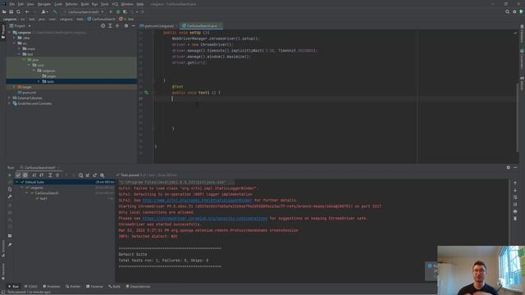This screenshot has width=525, height=295.
Task: Open the Problems tool window
Action: pos(52,287)
